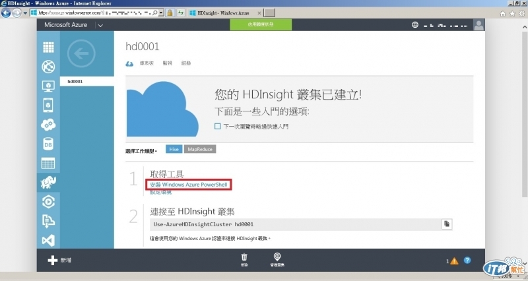Screen dimensions: 528x281
Task: Click the command box Use-AzureHDInsightCluster hd0001
Action: coord(295,224)
